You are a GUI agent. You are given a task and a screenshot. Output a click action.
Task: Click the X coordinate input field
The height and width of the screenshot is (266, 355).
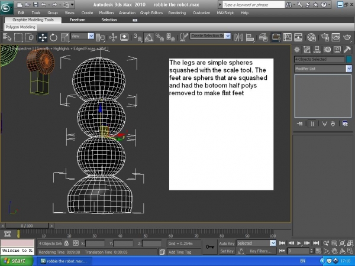coord(95,244)
